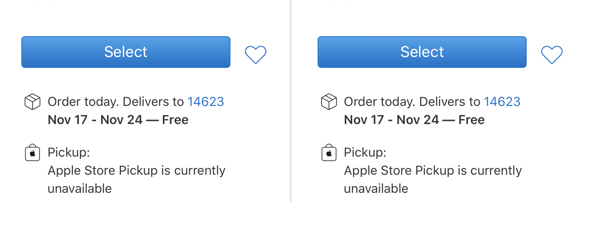Click the right "Order today. Delivers to" text
Viewport: 607px width, 239px height.
click(x=412, y=102)
